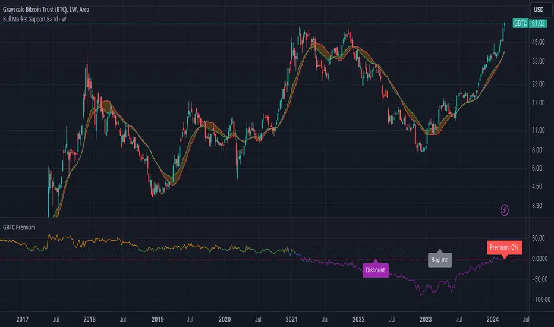554x327 pixels.
Task: Click the 2022 time axis label
Action: tap(358, 320)
